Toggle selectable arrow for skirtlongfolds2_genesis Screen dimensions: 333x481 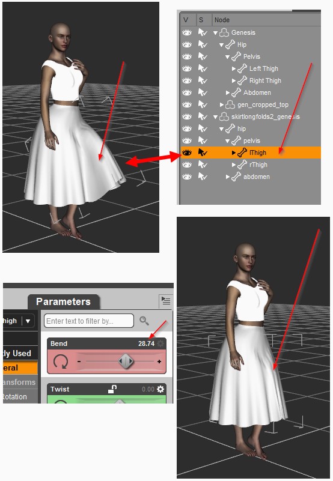[203, 116]
